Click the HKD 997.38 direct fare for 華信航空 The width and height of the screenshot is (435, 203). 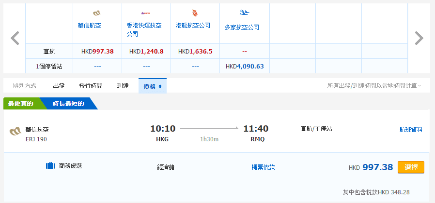tap(97, 51)
